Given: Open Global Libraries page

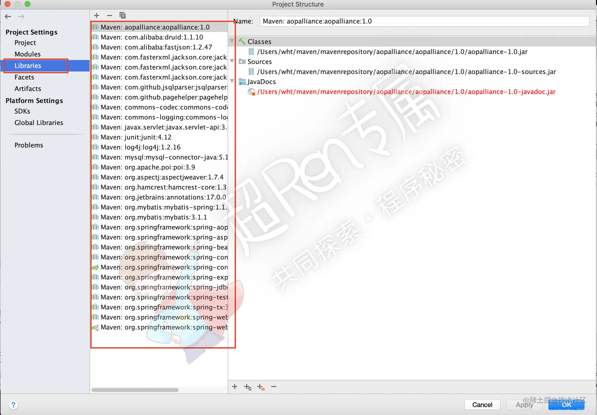Looking at the screenshot, I should pos(39,123).
